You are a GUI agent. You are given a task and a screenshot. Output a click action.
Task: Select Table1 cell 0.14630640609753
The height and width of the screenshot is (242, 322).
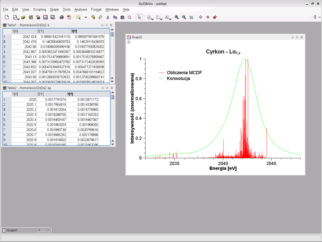(x=53, y=42)
